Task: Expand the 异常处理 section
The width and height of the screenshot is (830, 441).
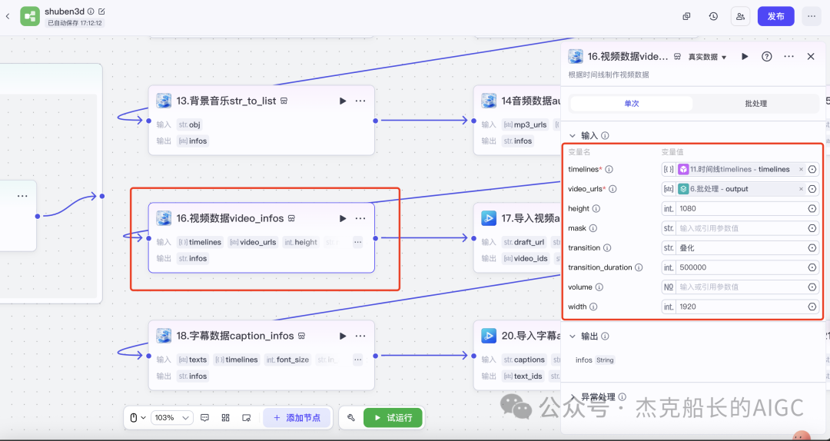Action: click(x=573, y=396)
